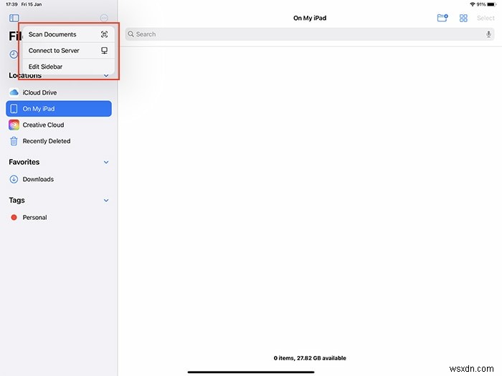Screen dimensions: 502x376
Task: Select the Personal tag
Action: point(59,218)
